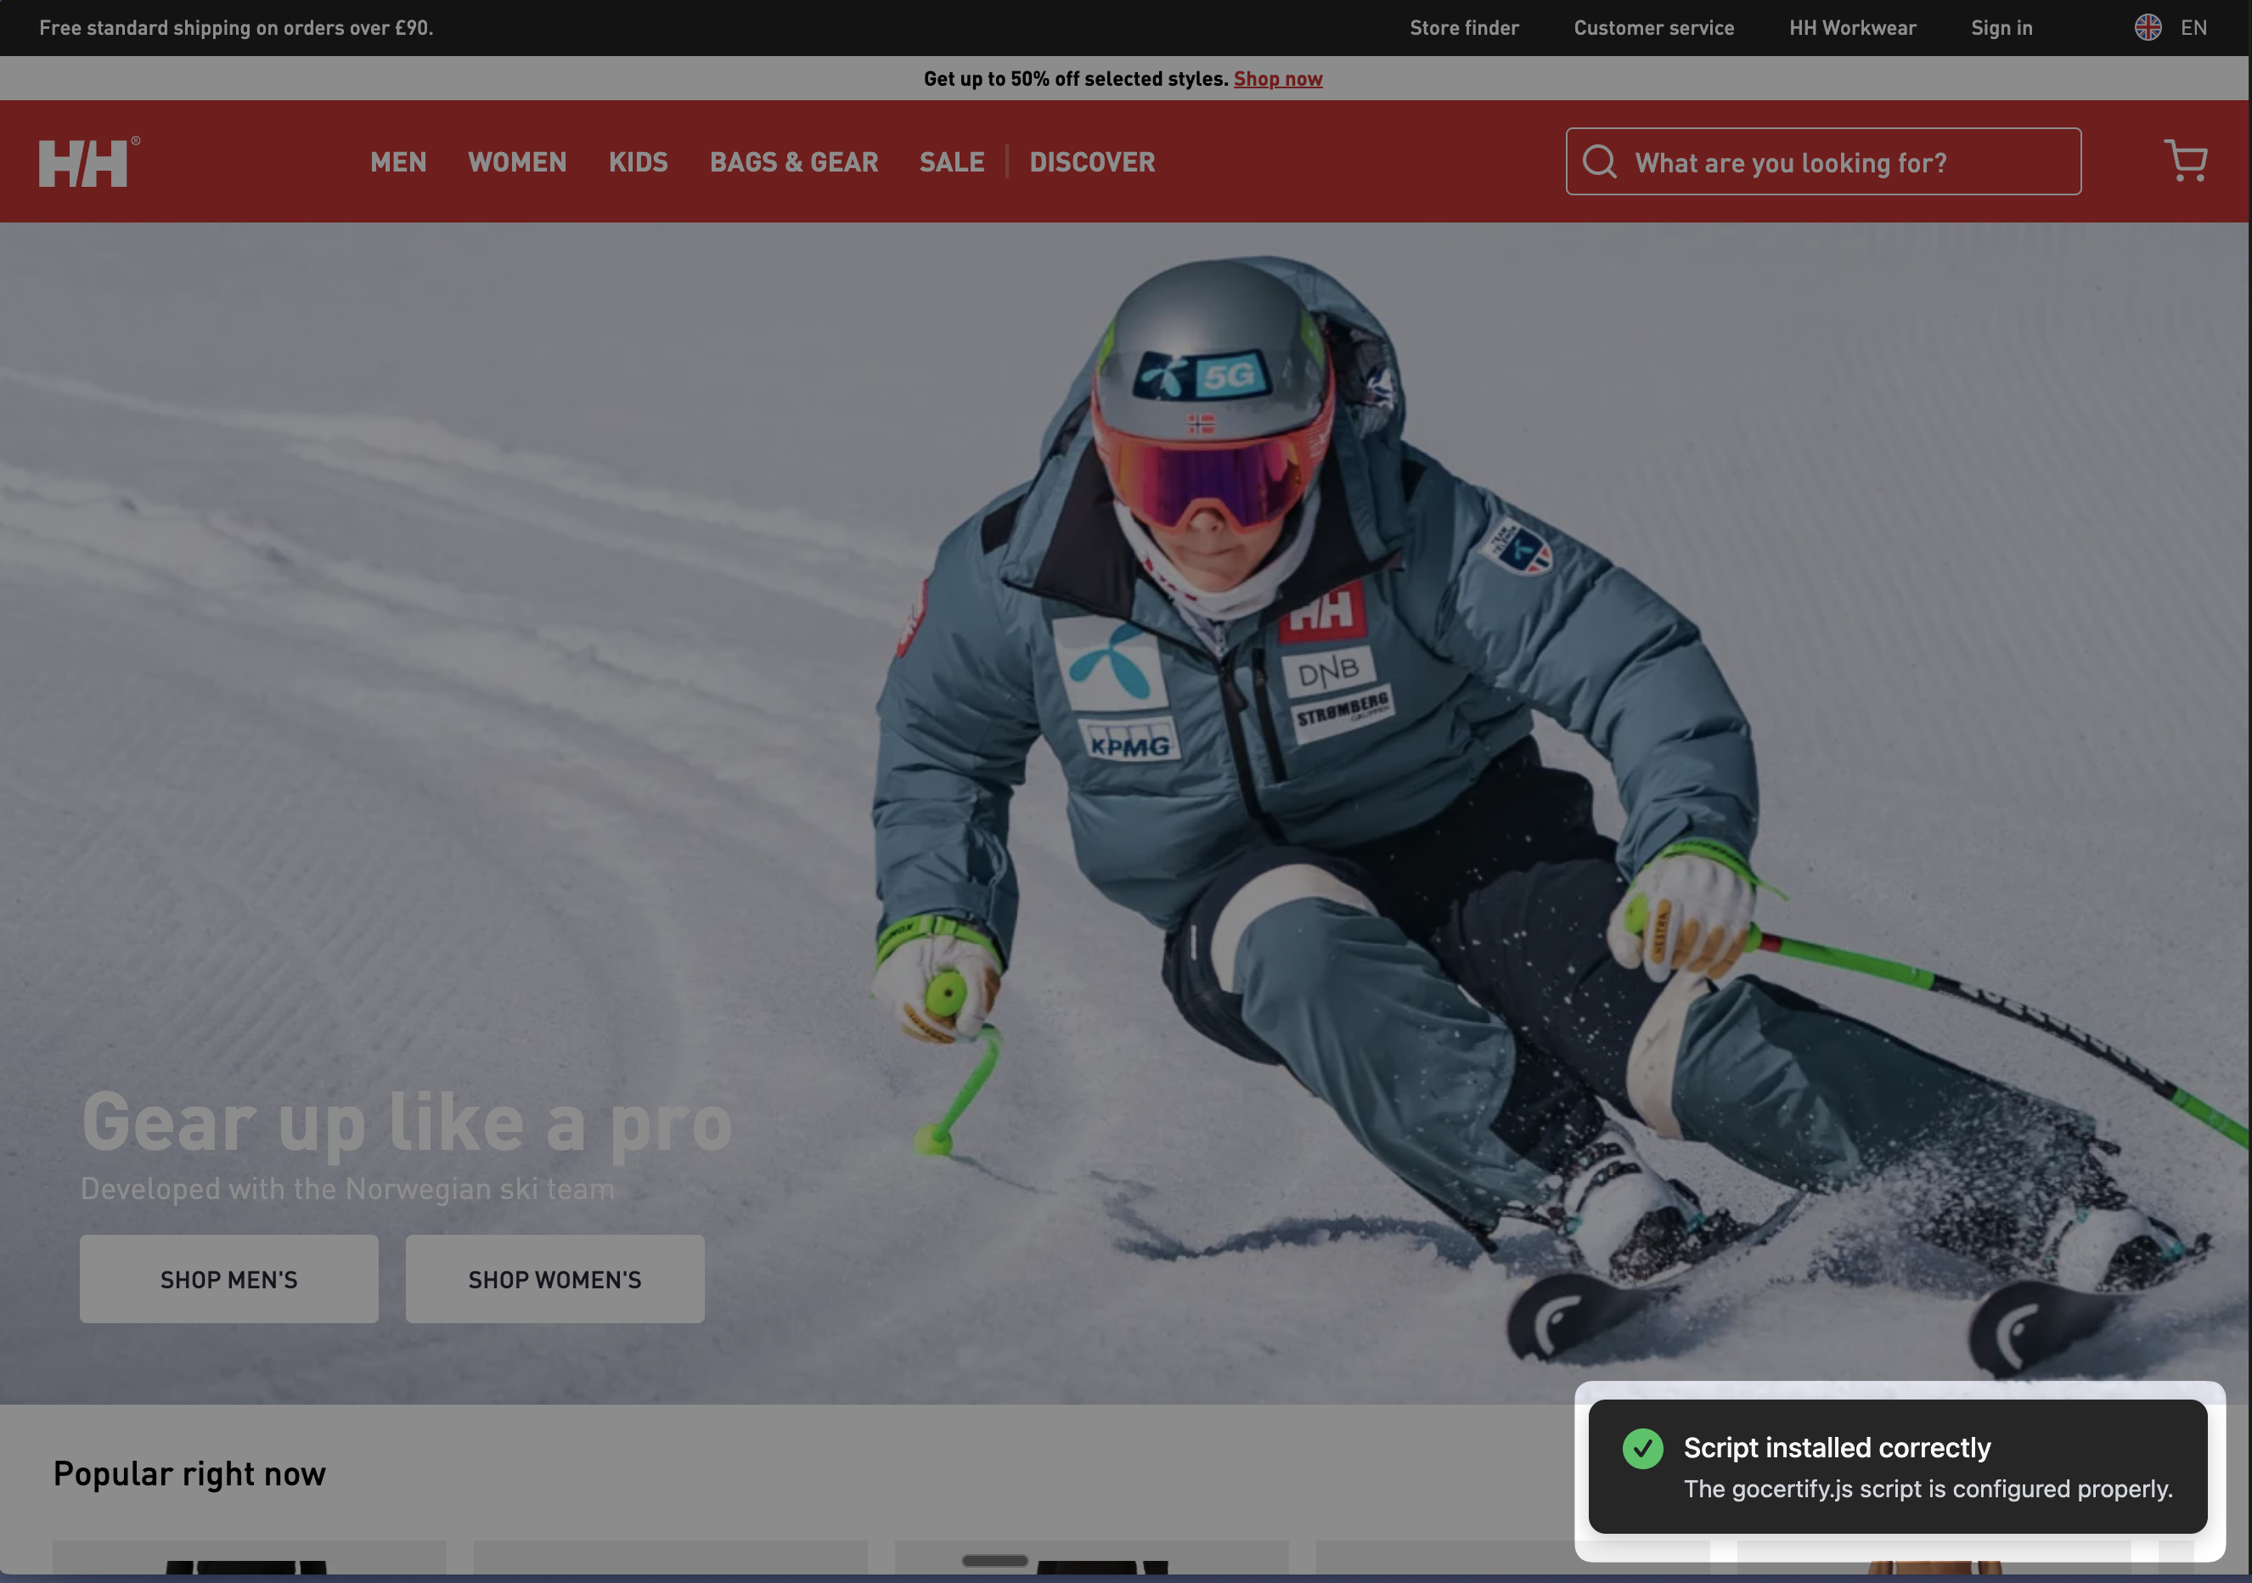Open the BAGS & GEAR menu
The width and height of the screenshot is (2252, 1583).
click(x=793, y=162)
